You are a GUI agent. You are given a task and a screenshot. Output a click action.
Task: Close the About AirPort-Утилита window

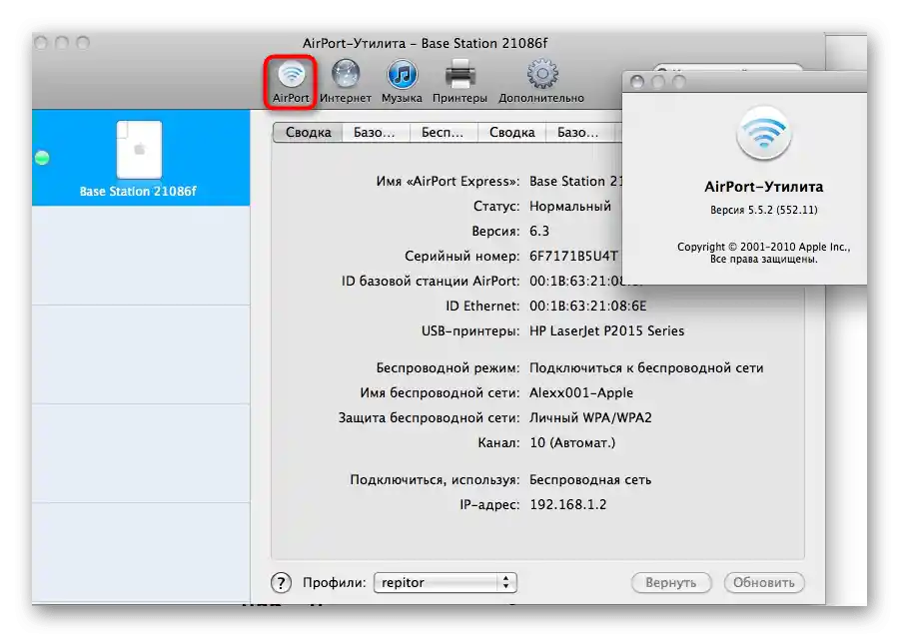tap(637, 82)
